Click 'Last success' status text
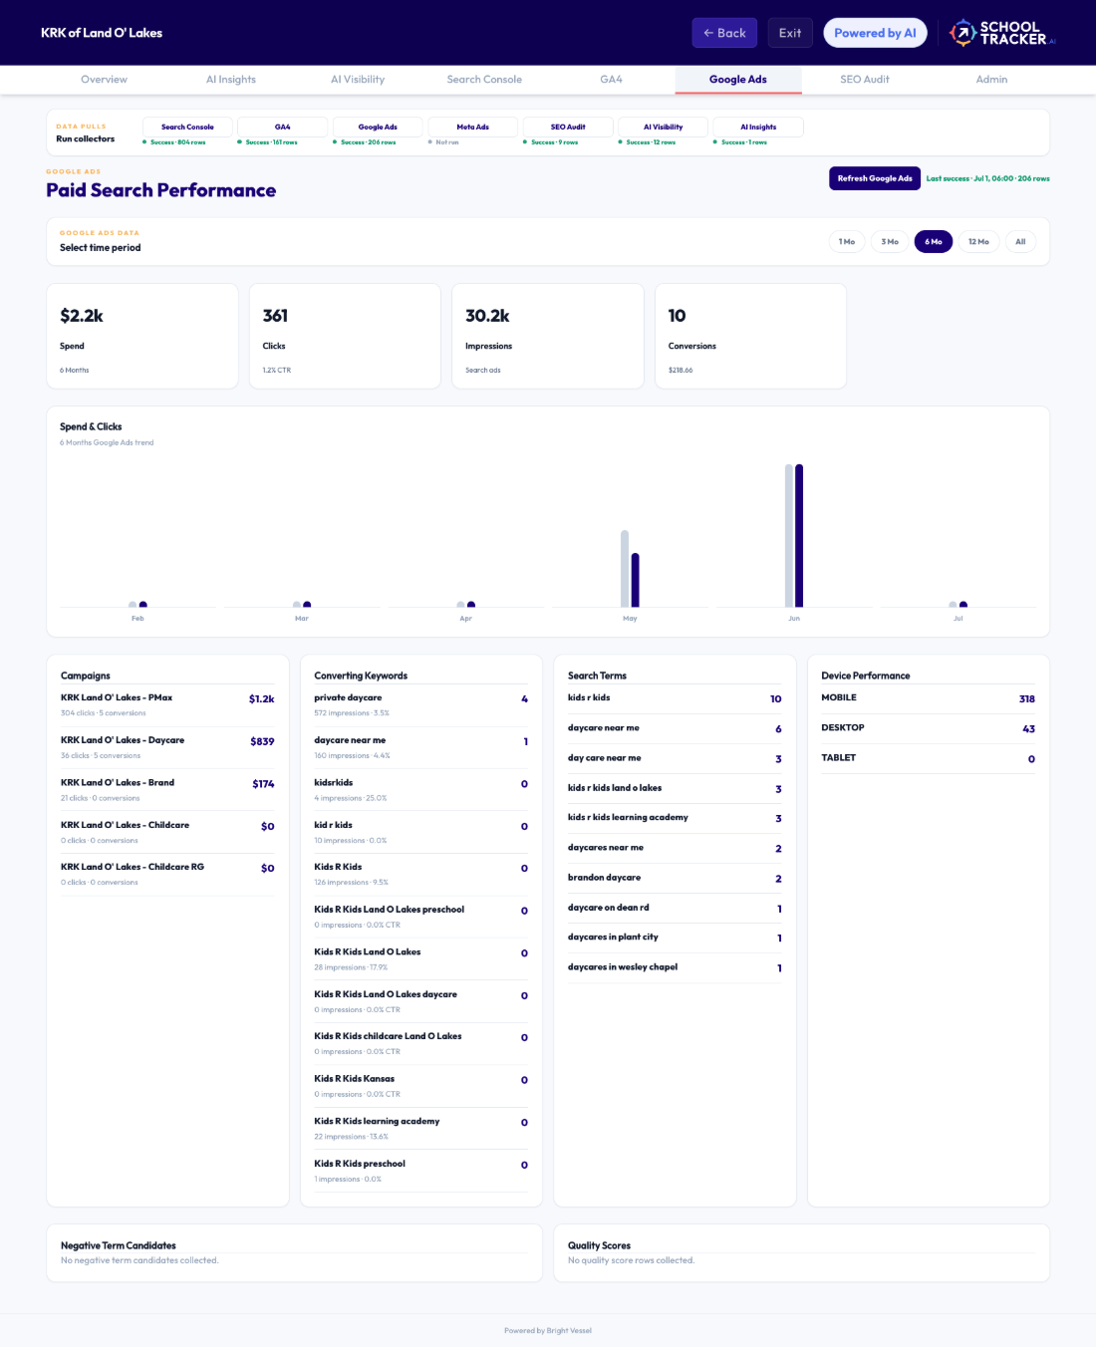Viewport: 1096px width, 1347px height. 987,178
